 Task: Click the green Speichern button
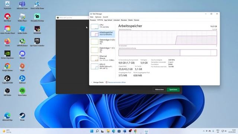pyautogui.click(x=173, y=89)
